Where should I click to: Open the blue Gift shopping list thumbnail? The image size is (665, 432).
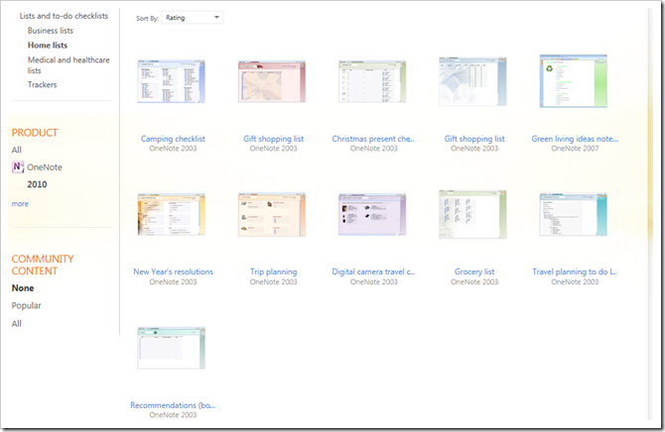[x=472, y=81]
